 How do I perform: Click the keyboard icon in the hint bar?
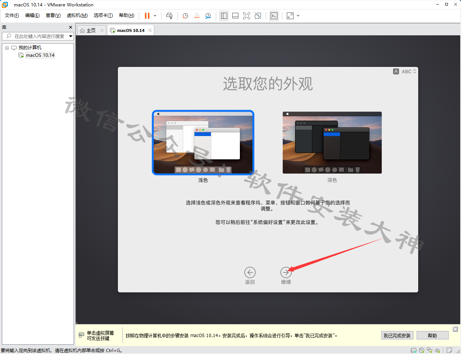point(81,335)
